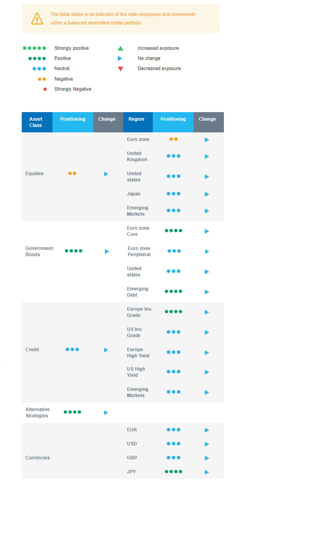Screen dimensions: 311x545
Task: Click the Government Bonds row label
Action: coord(39,251)
